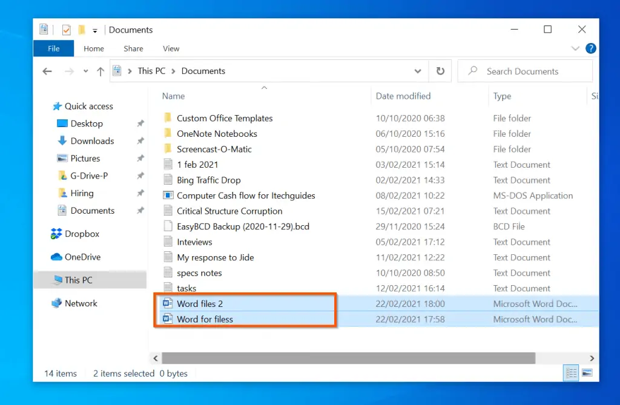The width and height of the screenshot is (620, 405).
Task: Select the 'specs notes' file
Action: 199,273
